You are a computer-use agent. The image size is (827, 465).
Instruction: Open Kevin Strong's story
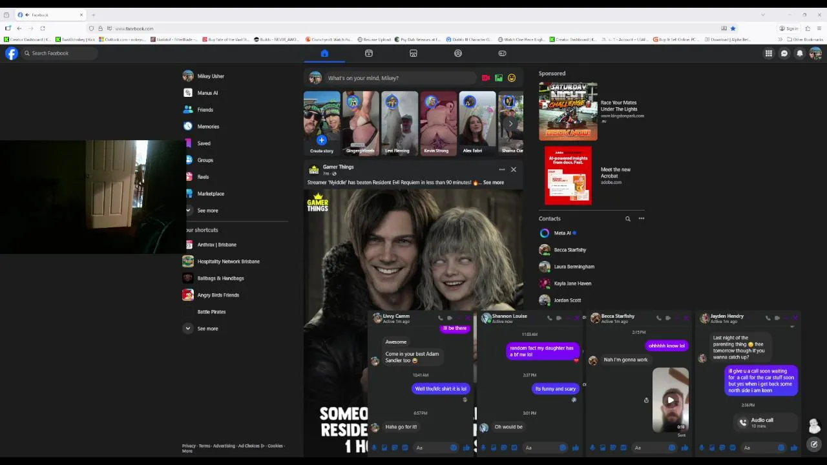438,123
